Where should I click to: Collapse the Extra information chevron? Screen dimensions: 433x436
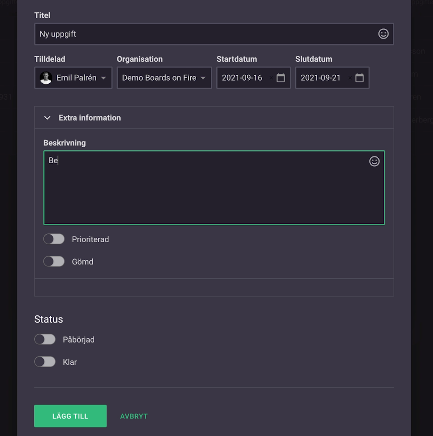[x=47, y=118]
